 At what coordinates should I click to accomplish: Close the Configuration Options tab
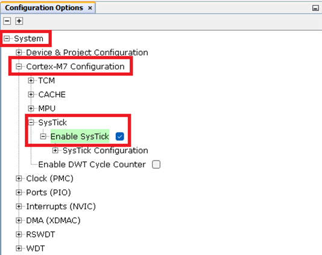[90, 8]
